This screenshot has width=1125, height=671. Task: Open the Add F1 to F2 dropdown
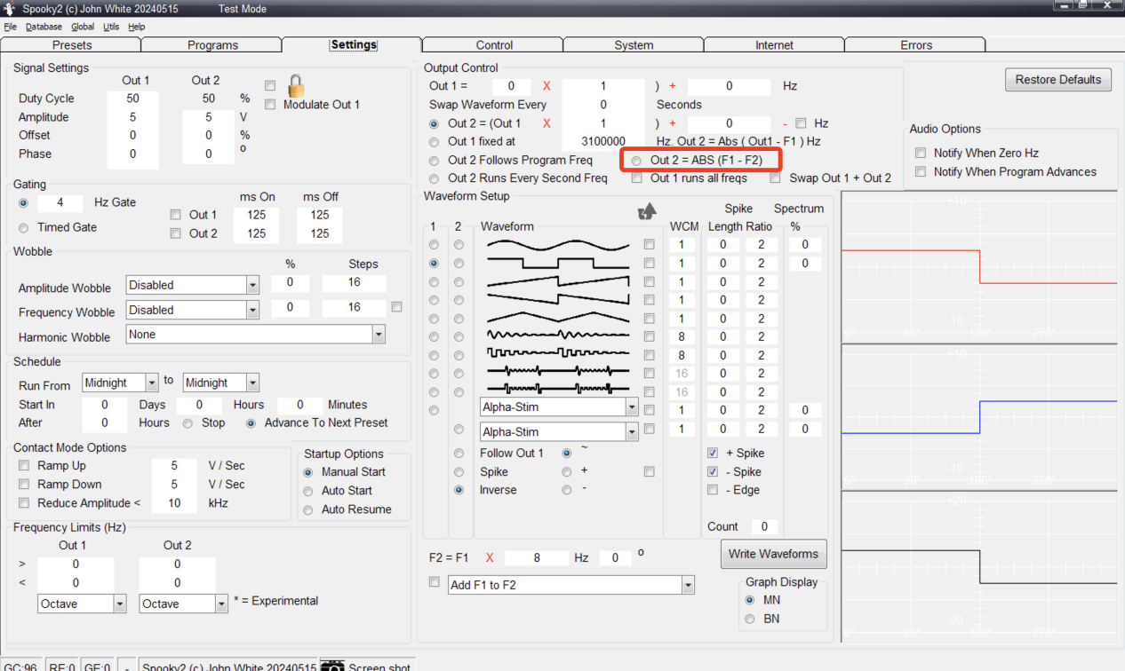point(687,585)
